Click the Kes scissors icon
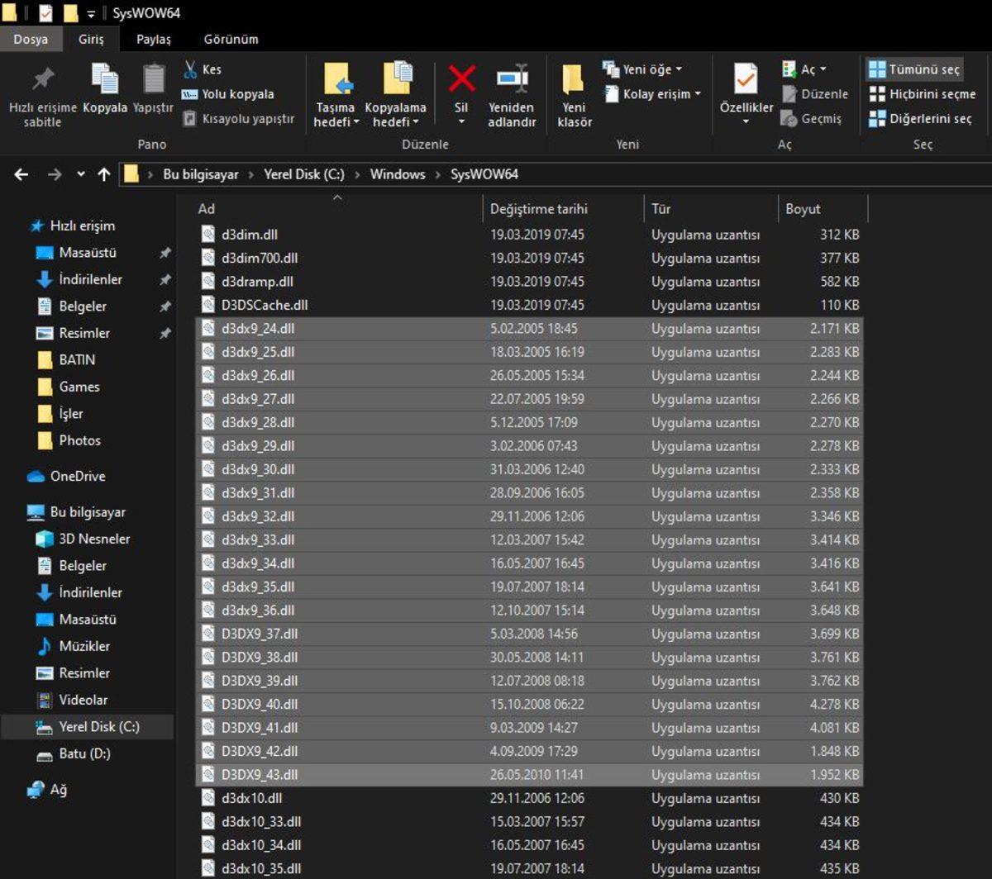This screenshot has width=992, height=879. click(190, 69)
